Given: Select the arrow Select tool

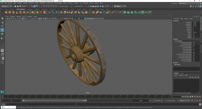Looking at the screenshot, I should click(x=2, y=19).
